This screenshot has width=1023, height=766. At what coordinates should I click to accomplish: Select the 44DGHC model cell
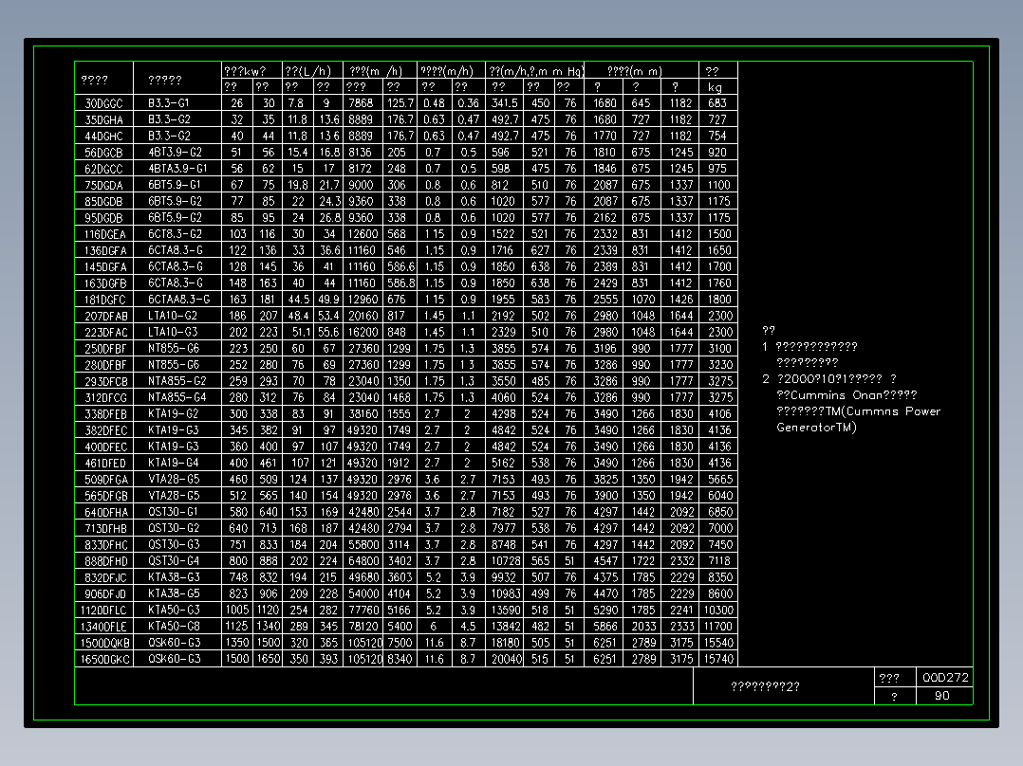(x=103, y=136)
